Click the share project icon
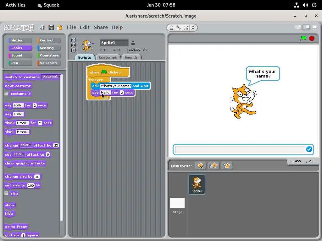 point(59,28)
